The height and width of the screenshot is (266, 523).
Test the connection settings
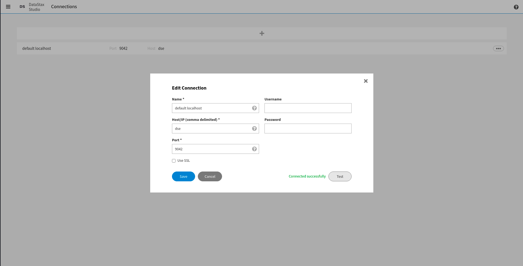click(x=340, y=176)
